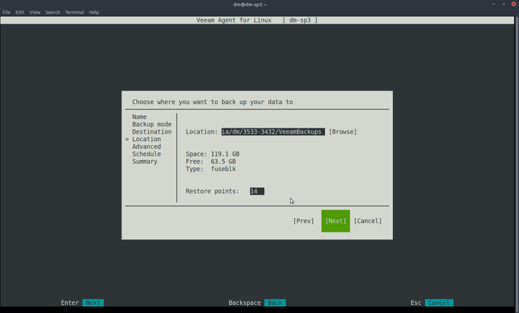Click the Space: 119.1 GB text
The width and height of the screenshot is (519, 313).
(x=212, y=154)
